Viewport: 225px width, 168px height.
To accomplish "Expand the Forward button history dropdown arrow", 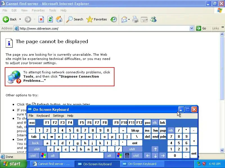I will pyautogui.click(x=34, y=19).
